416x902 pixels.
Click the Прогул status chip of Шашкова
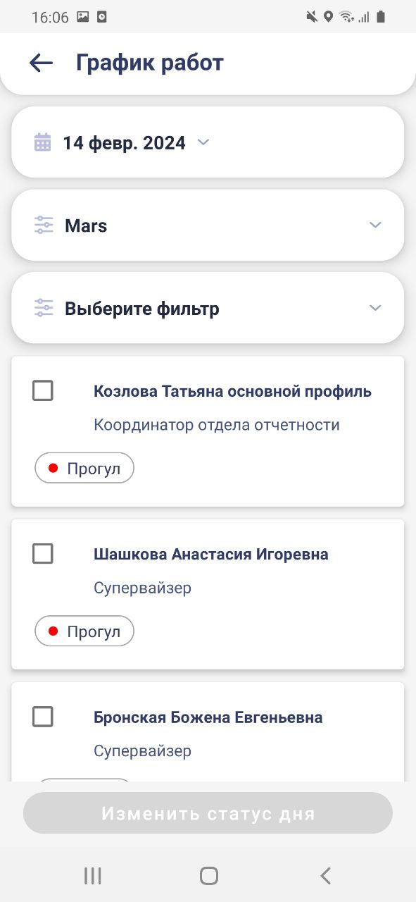click(x=84, y=632)
